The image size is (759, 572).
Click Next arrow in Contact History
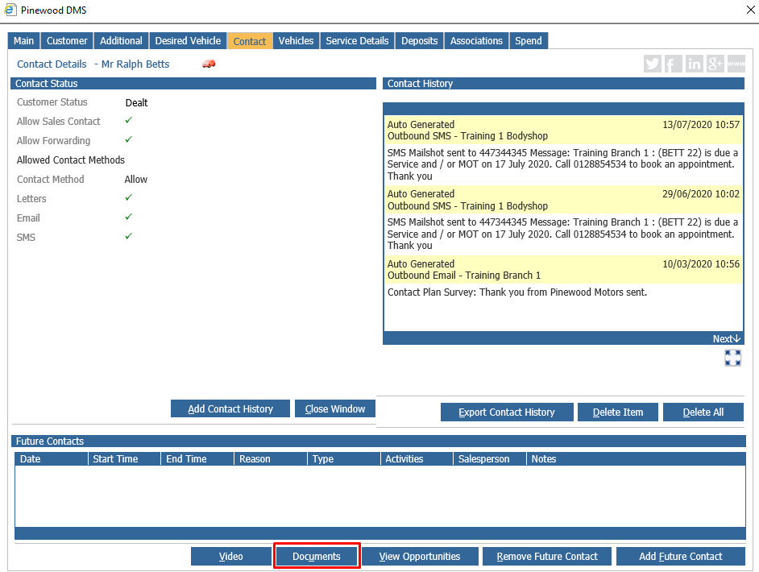point(726,338)
